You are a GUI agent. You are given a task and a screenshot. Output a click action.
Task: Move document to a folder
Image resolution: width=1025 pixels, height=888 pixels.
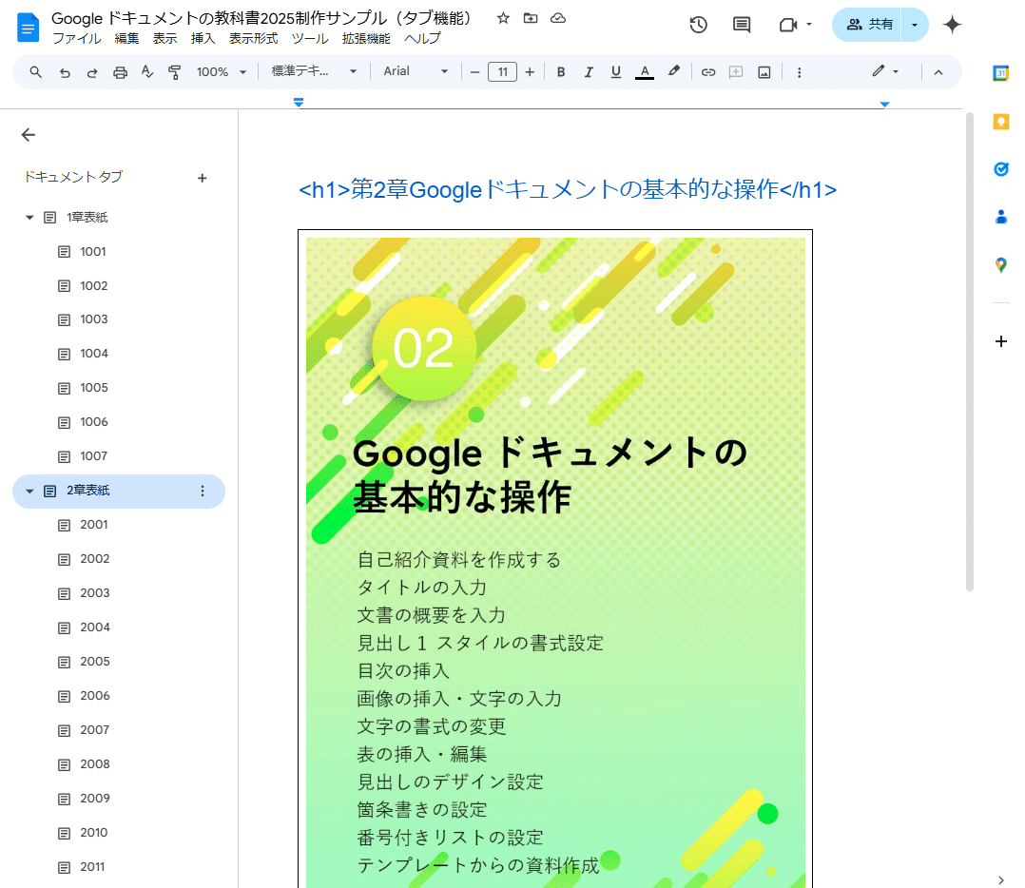[531, 18]
